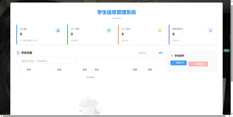The height and width of the screenshot is (117, 233).
Task: Click the checkmark icon next to 较上月增长
Action: tap(21, 40)
